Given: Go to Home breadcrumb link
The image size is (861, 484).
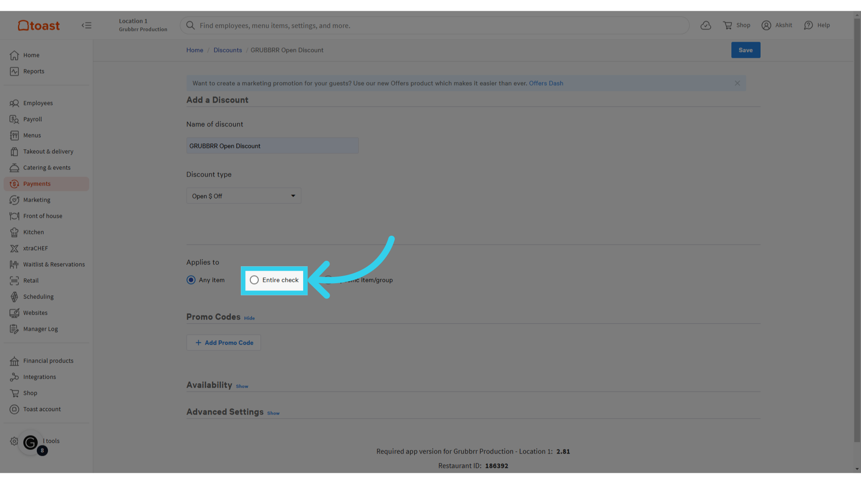Looking at the screenshot, I should pyautogui.click(x=195, y=50).
